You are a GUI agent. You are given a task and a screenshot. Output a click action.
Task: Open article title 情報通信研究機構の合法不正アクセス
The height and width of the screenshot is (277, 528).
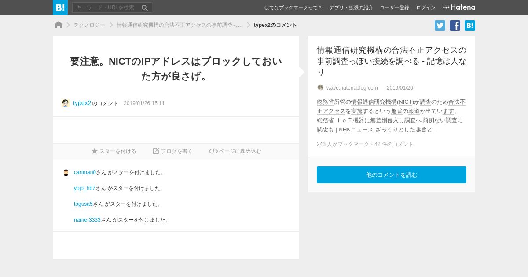[x=392, y=61]
